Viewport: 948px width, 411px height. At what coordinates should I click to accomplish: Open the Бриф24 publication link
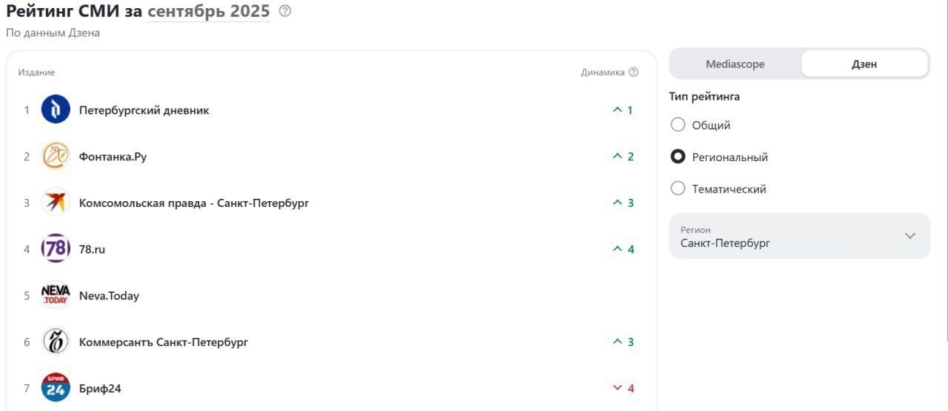[100, 388]
